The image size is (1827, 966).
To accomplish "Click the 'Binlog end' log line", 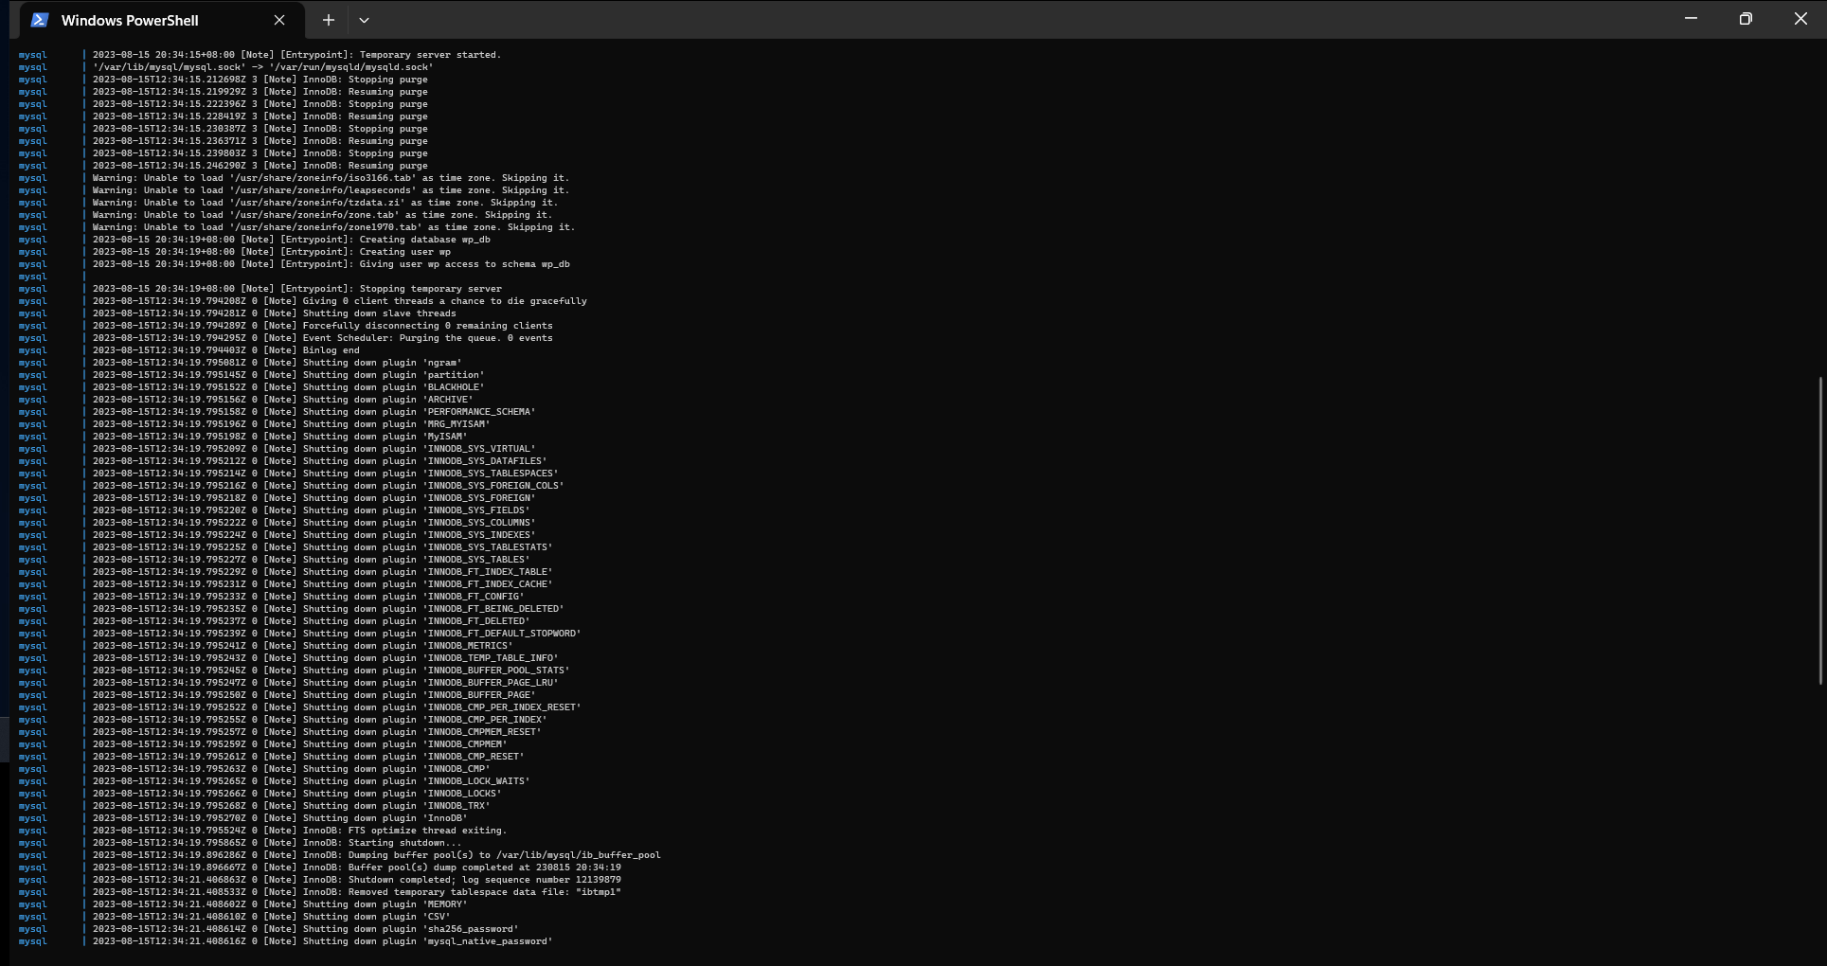I will 225,350.
